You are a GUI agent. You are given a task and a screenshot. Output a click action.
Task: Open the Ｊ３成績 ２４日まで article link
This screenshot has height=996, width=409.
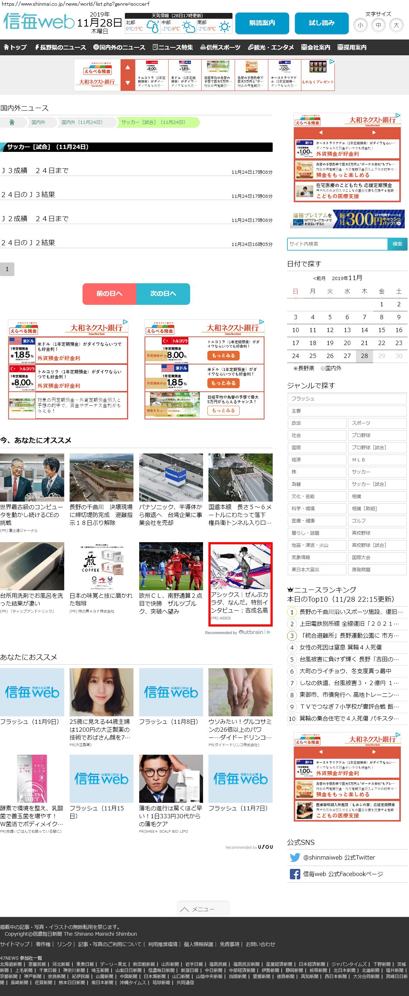click(x=35, y=171)
